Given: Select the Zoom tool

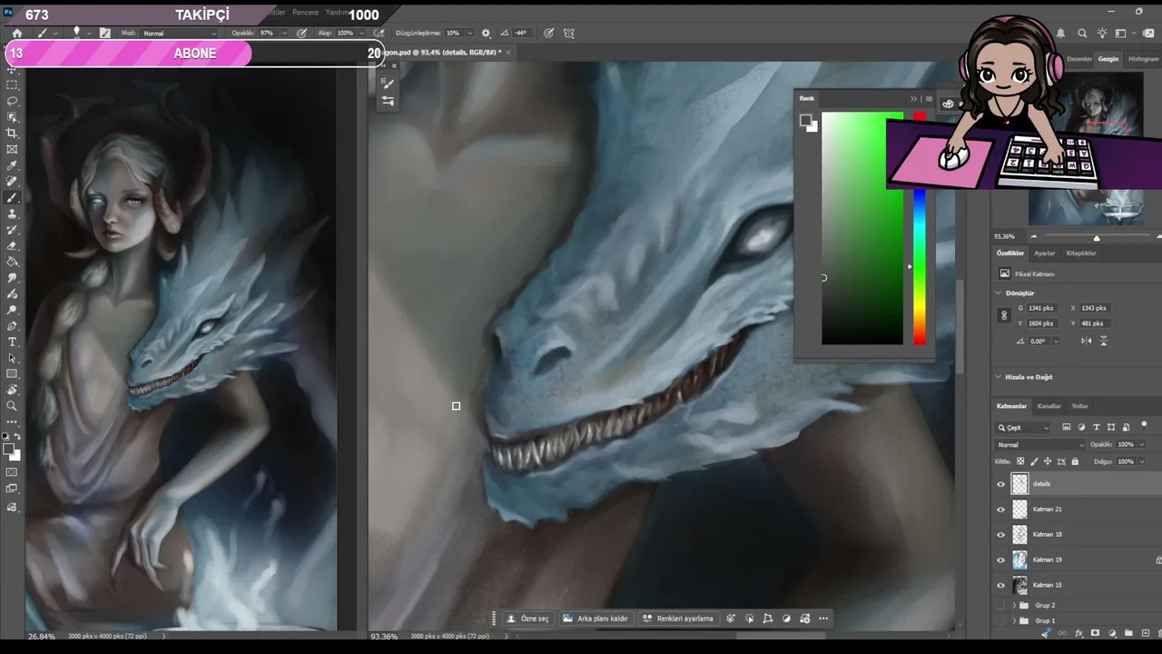Looking at the screenshot, I should click(12, 406).
